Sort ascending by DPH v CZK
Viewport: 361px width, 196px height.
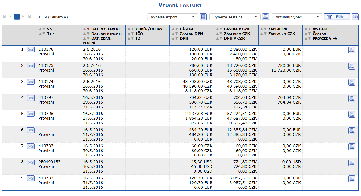click(217, 38)
